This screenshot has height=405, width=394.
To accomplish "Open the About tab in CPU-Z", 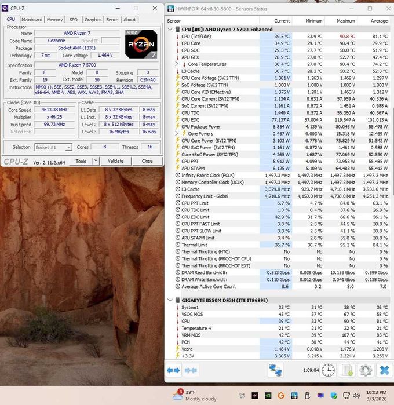I will tap(129, 20).
